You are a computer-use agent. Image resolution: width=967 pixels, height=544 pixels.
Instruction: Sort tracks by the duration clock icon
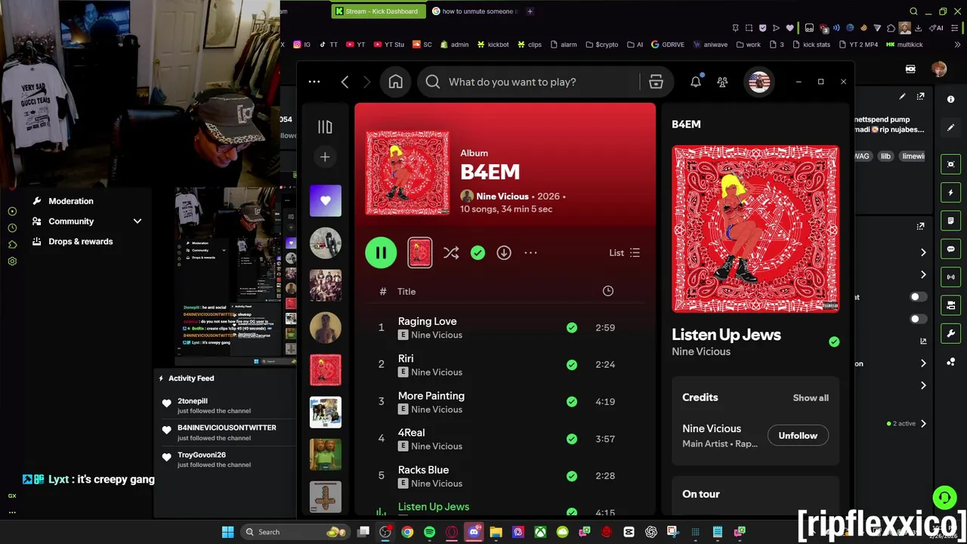pos(608,291)
